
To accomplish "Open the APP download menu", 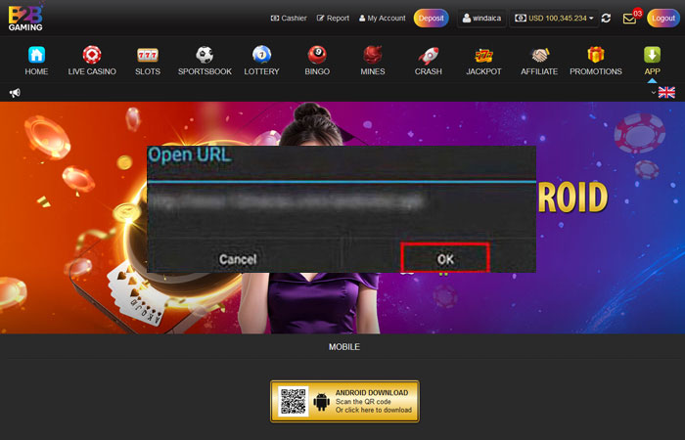I will (652, 59).
